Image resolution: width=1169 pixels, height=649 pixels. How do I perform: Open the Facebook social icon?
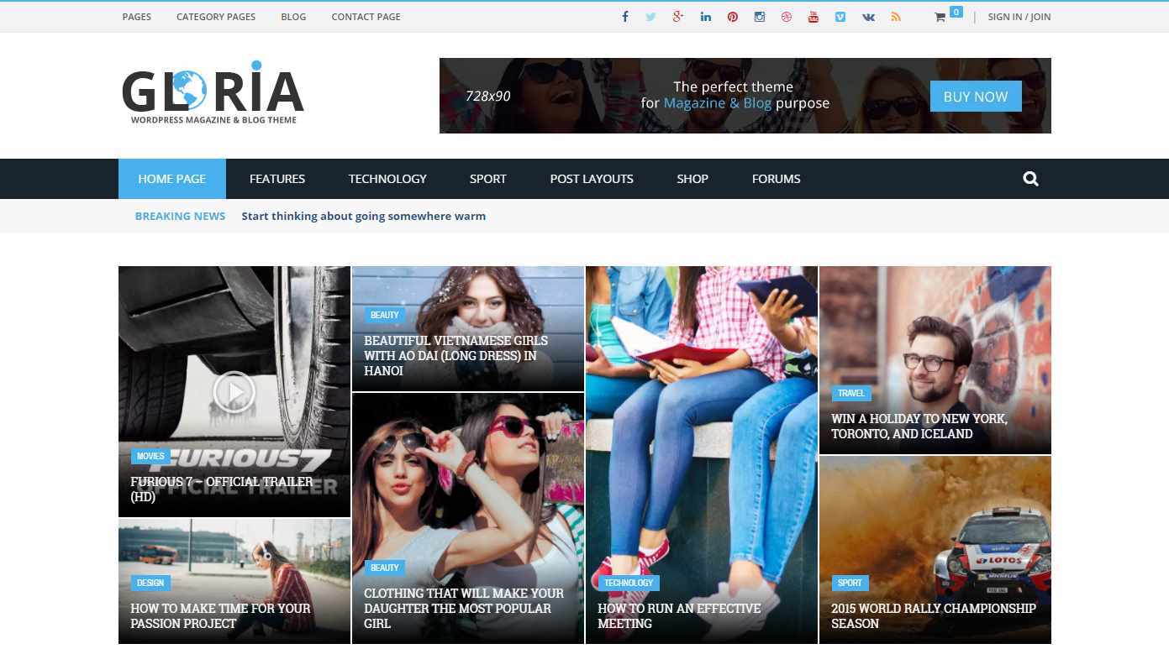click(624, 16)
